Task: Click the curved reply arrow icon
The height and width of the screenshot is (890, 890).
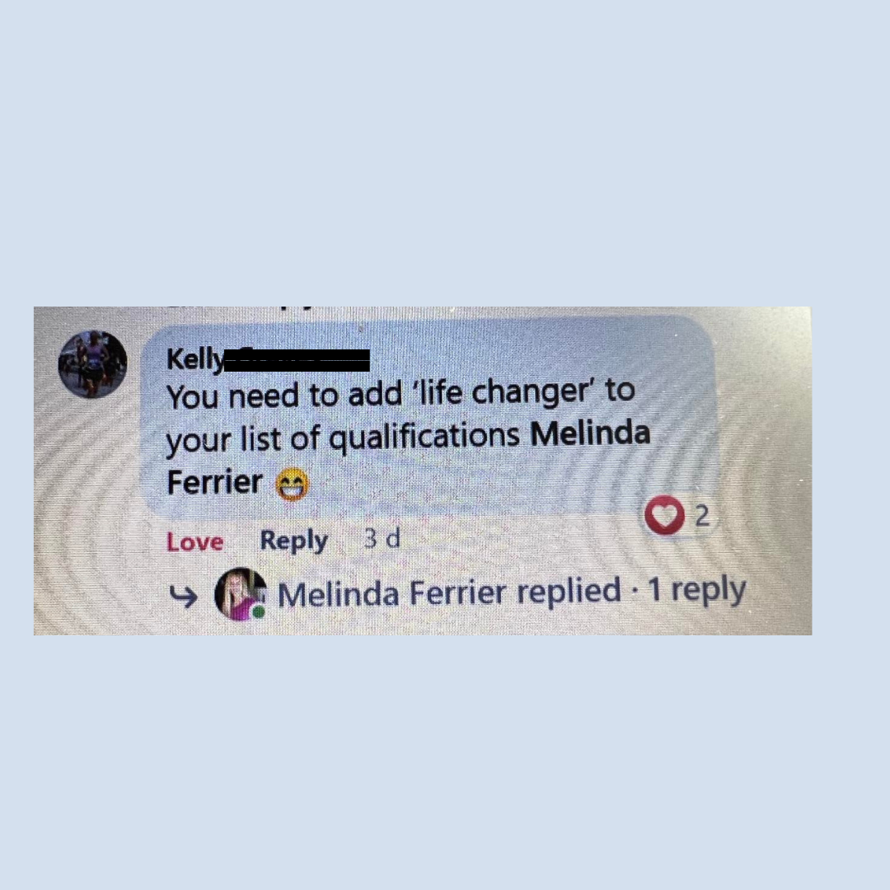Action: tap(183, 596)
